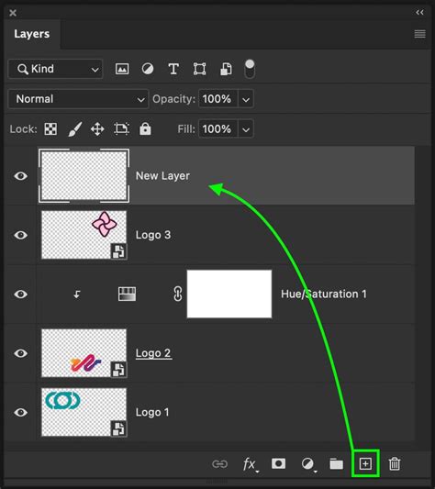The width and height of the screenshot is (435, 489).
Task: Create a new group folder
Action: (x=337, y=464)
